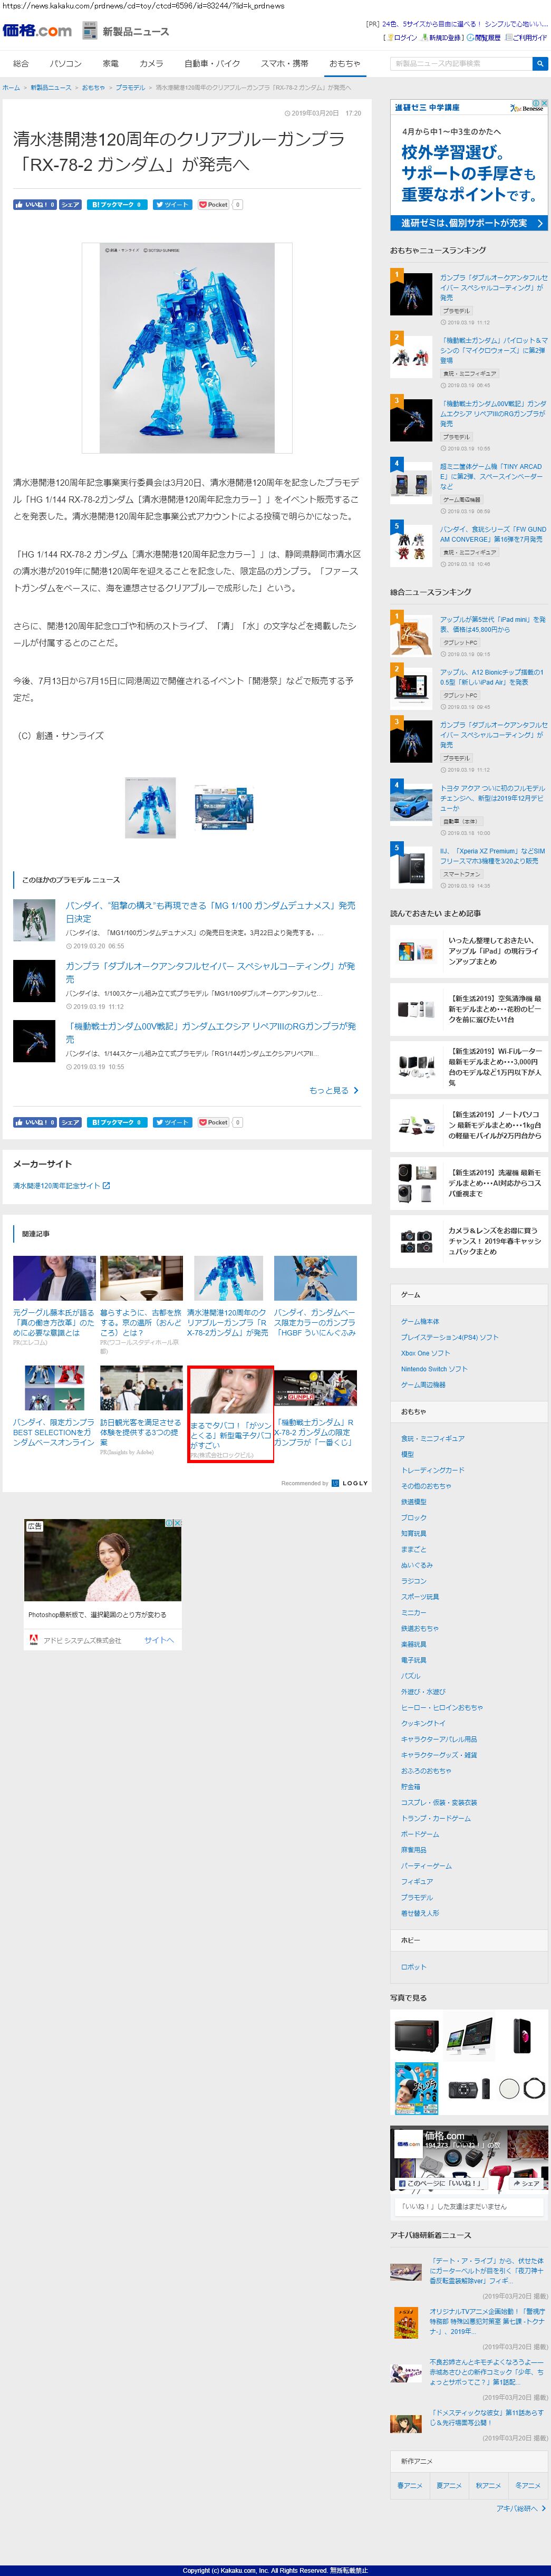
Task: Open the 総合 navigation tab
Action: coord(21,63)
